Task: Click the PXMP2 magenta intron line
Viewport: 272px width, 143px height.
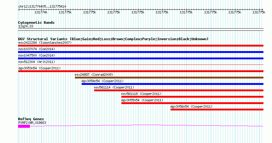Action: (147, 125)
